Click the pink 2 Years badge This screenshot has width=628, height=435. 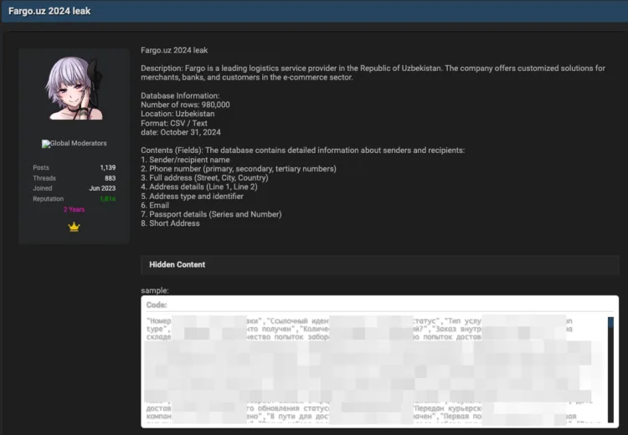(x=74, y=209)
